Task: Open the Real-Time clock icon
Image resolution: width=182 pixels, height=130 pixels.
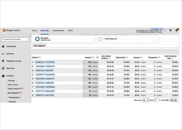Action: (x=3, y=68)
